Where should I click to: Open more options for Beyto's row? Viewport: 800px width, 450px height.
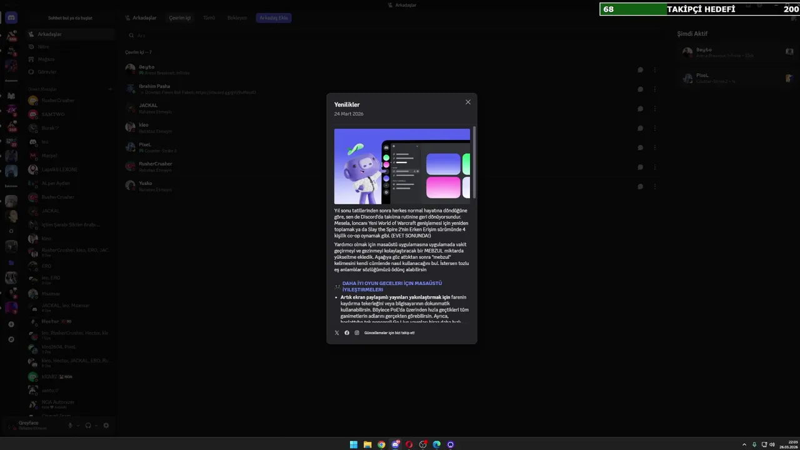[x=654, y=70]
